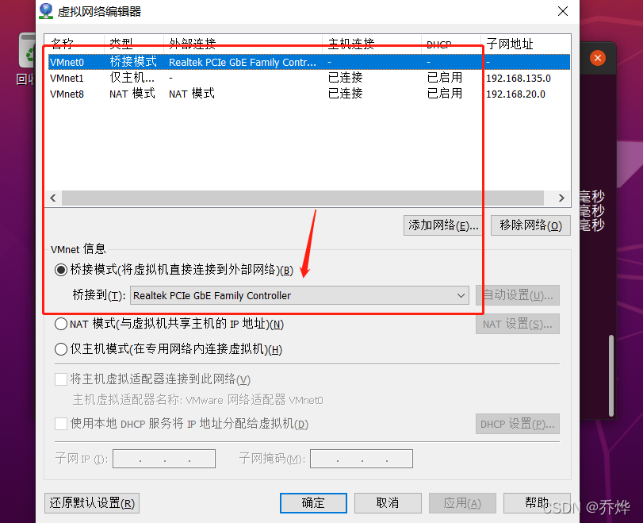Click the right scroll arrow of network list
The width and height of the screenshot is (643, 523).
pos(561,198)
